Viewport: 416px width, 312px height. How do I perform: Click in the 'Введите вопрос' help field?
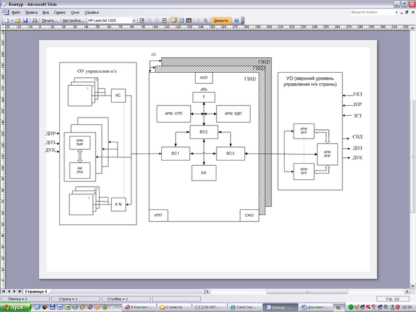pyautogui.click(x=369, y=12)
